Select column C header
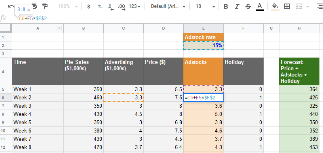 coord(123,28)
